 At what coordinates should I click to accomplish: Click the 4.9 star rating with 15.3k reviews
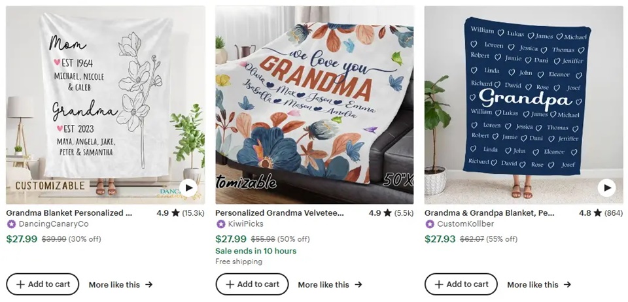180,213
